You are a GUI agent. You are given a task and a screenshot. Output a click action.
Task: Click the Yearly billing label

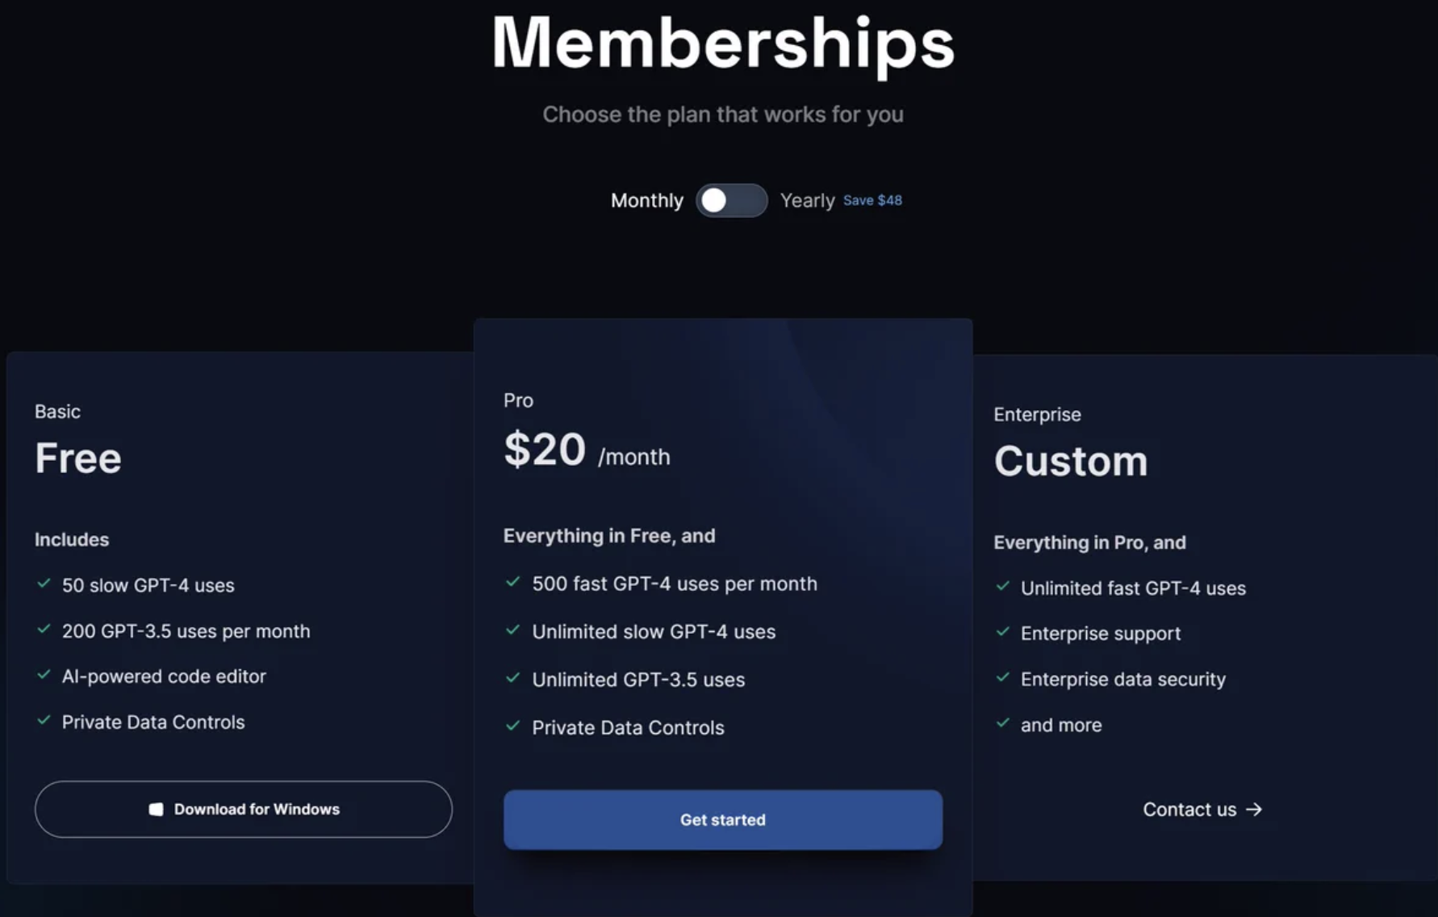point(807,200)
